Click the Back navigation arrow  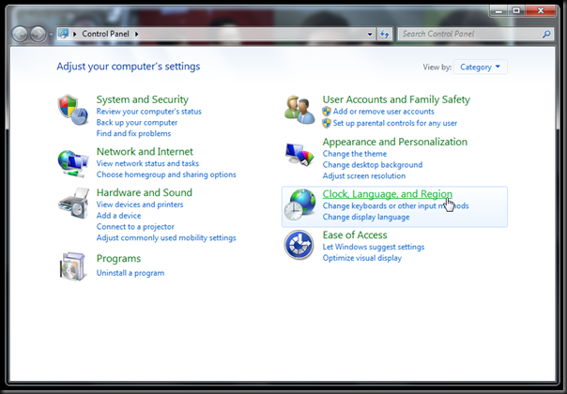click(20, 35)
